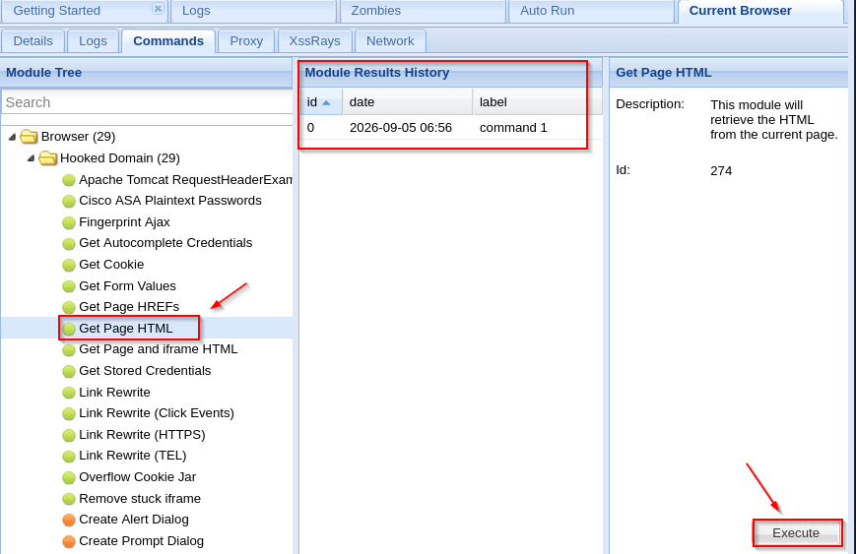Click green status icon beside Get Stored Credentials

point(69,371)
